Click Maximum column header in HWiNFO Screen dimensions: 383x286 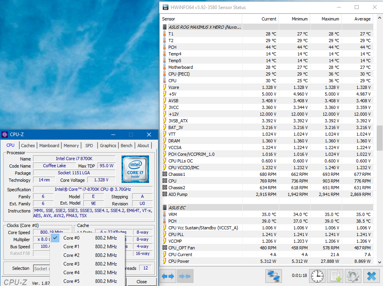pos(326,19)
